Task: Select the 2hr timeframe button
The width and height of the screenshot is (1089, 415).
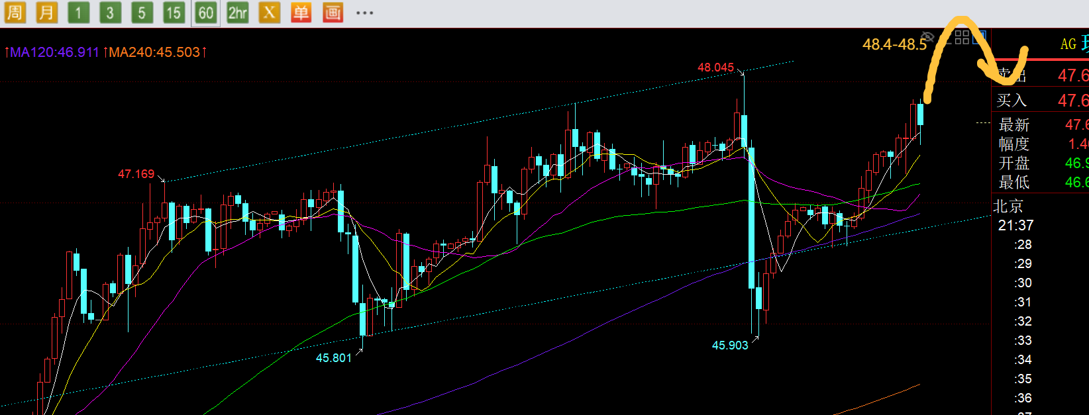Action: coord(237,13)
